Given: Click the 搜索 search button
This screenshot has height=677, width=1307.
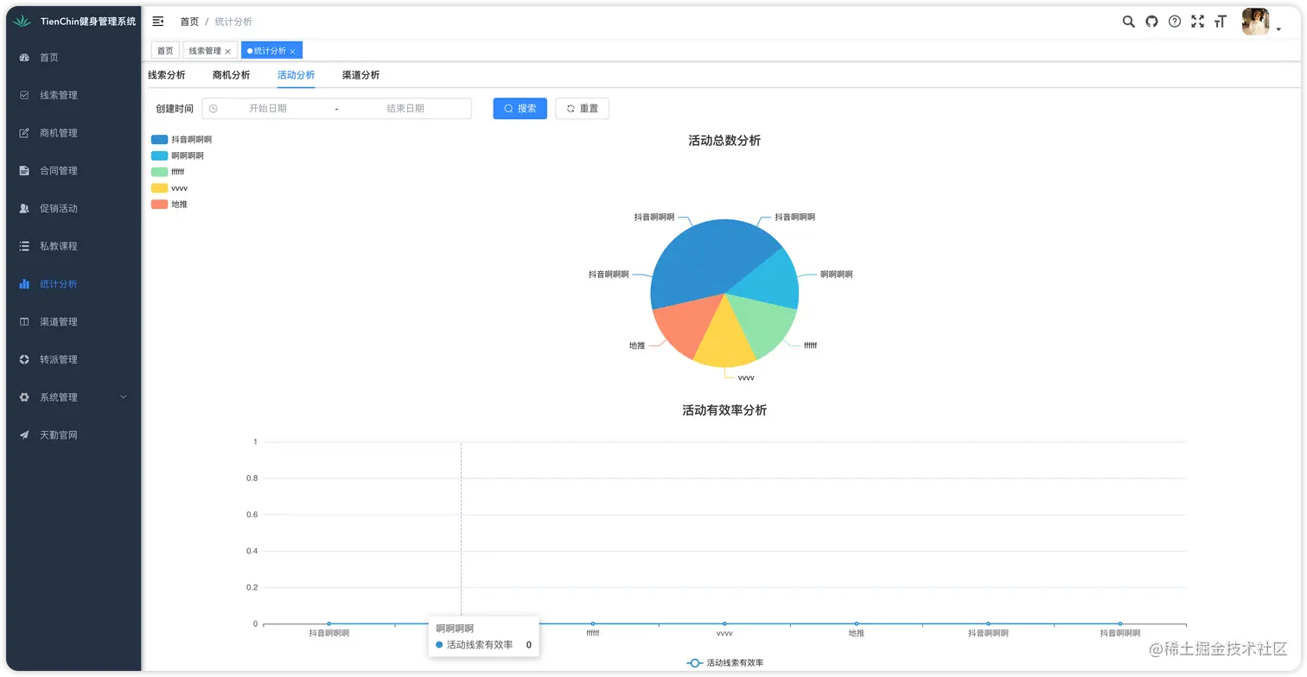Looking at the screenshot, I should click(520, 108).
